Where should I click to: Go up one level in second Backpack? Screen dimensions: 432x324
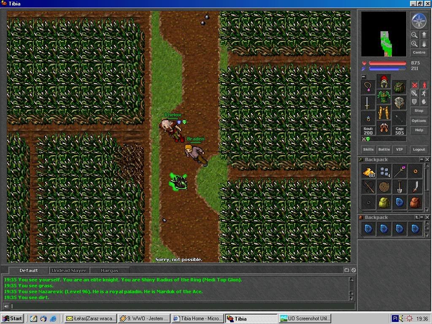tap(417, 217)
